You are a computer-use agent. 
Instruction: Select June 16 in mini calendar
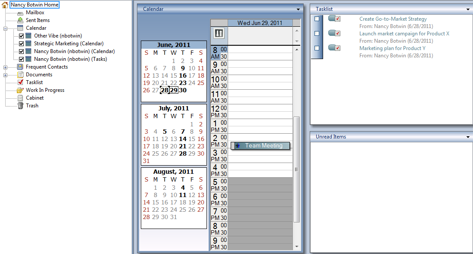(x=183, y=75)
